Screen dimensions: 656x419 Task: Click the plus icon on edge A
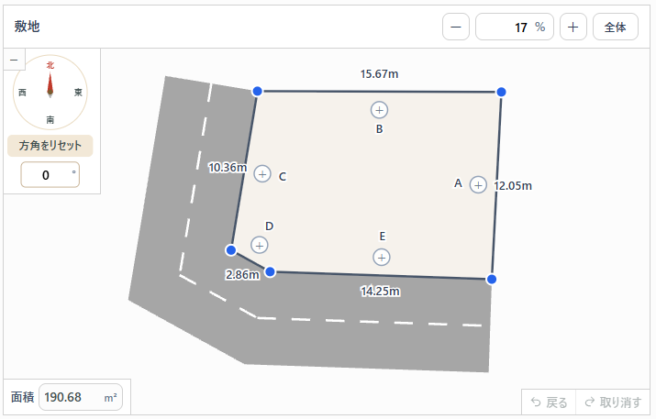click(478, 185)
